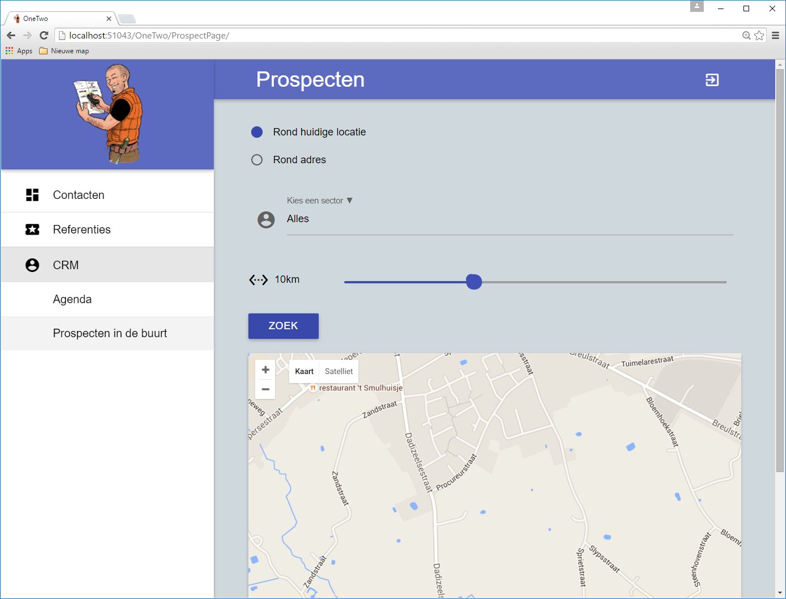Select the Rond adres radio button
Image resolution: width=786 pixels, height=599 pixels.
257,160
